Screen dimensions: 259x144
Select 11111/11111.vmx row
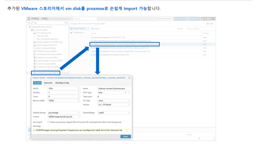153,37
